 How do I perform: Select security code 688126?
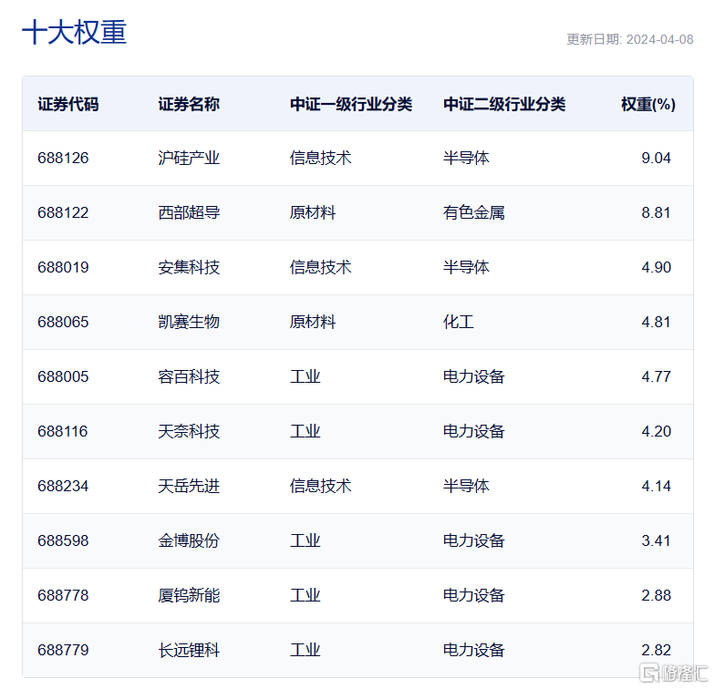coord(63,158)
